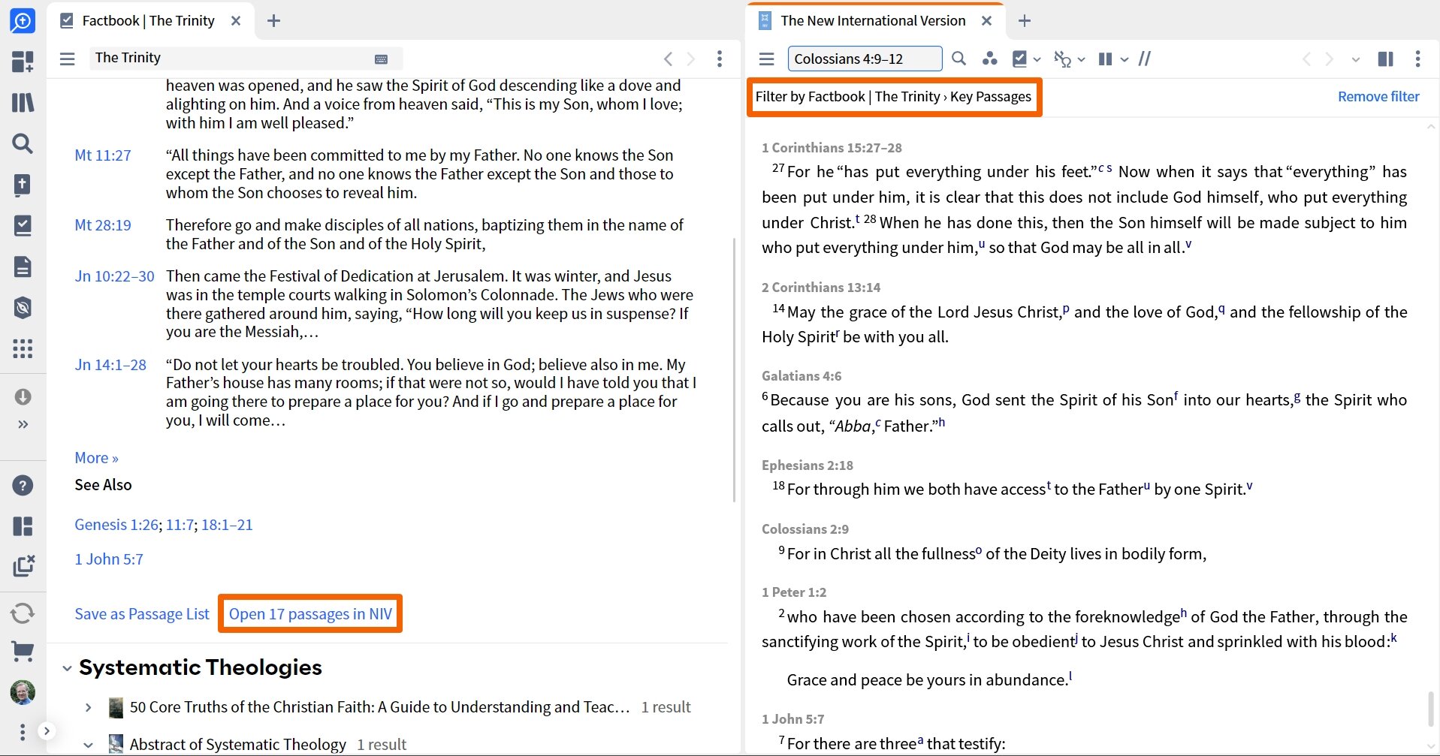Open the Tools grid icon in the sidebar
Viewport: 1440px width, 756px height.
(x=23, y=348)
